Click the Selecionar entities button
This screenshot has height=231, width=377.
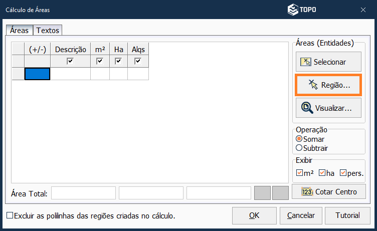coord(328,62)
